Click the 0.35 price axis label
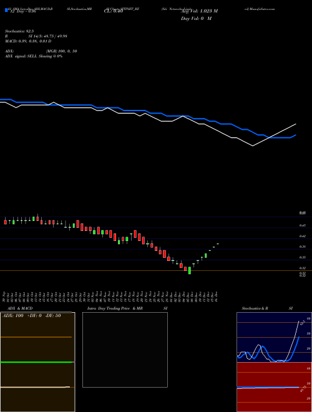Viewport: 312px width, 412px height. (303, 257)
